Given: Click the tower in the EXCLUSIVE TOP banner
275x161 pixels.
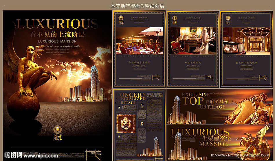Looking at the screenshot, I should (176, 110).
